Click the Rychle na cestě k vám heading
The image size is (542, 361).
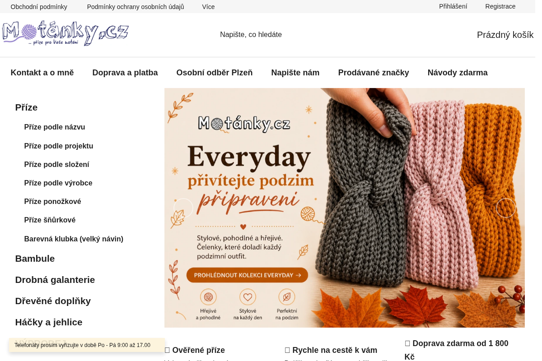point(331,350)
